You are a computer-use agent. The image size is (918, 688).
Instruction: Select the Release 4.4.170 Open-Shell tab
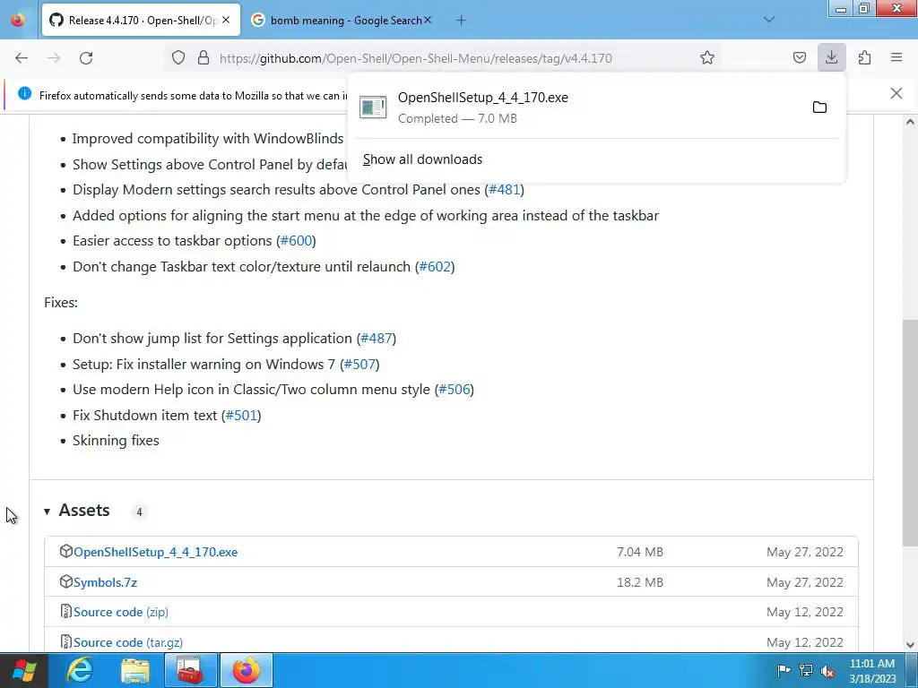point(141,21)
